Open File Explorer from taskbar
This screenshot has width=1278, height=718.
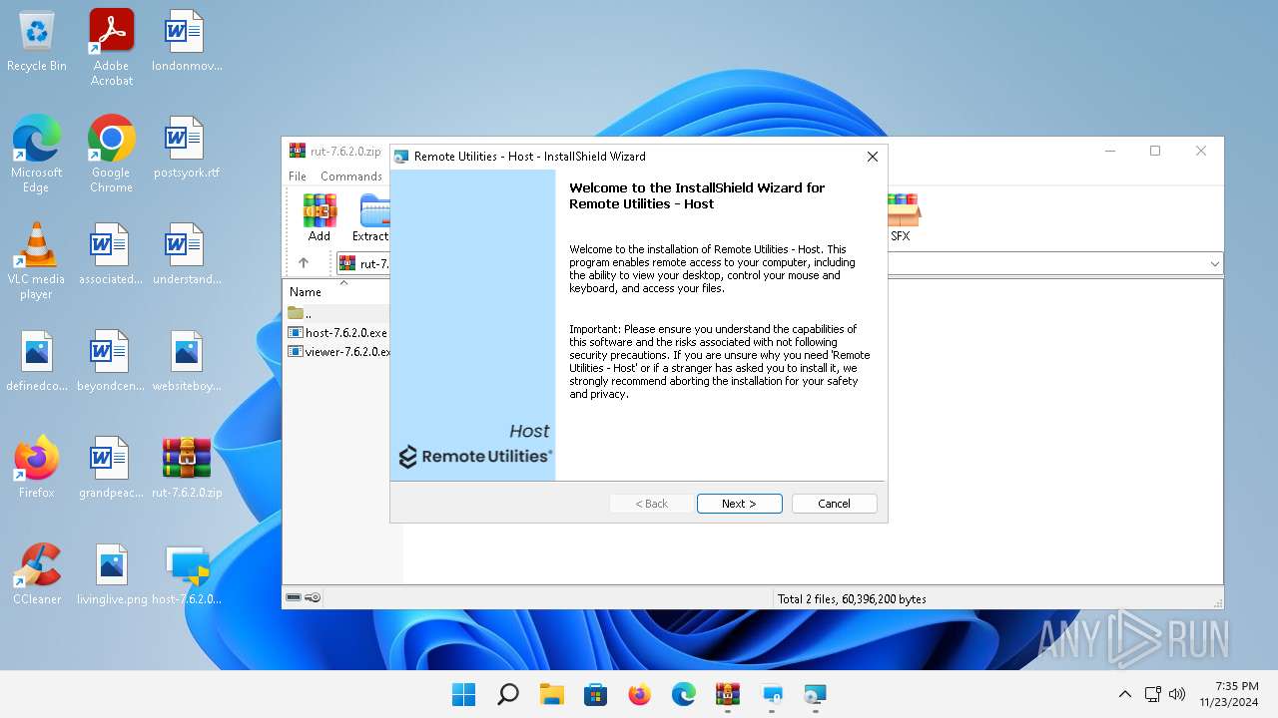click(x=552, y=694)
